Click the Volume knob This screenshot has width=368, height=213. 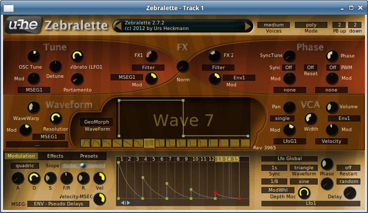pos(332,107)
